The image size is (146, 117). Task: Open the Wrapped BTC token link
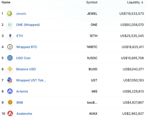27,47
